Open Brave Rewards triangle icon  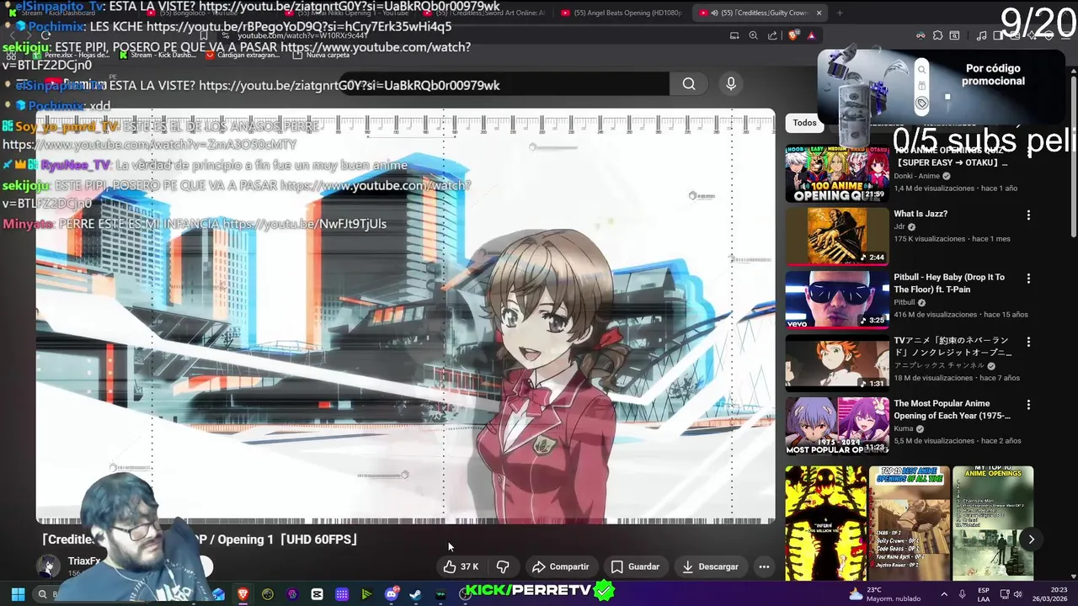pos(811,35)
